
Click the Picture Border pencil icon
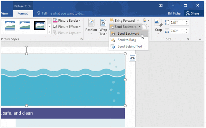click(55, 21)
